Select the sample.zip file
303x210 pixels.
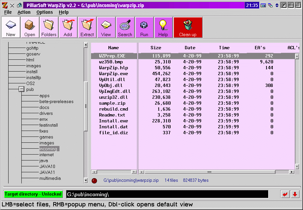112,103
